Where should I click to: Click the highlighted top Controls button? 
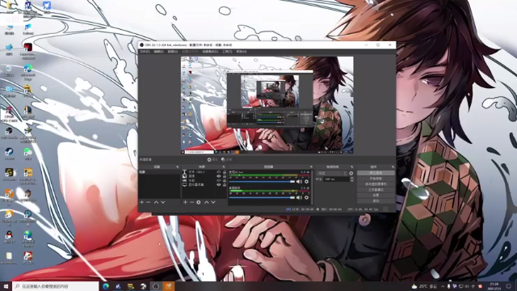pyautogui.click(x=376, y=173)
